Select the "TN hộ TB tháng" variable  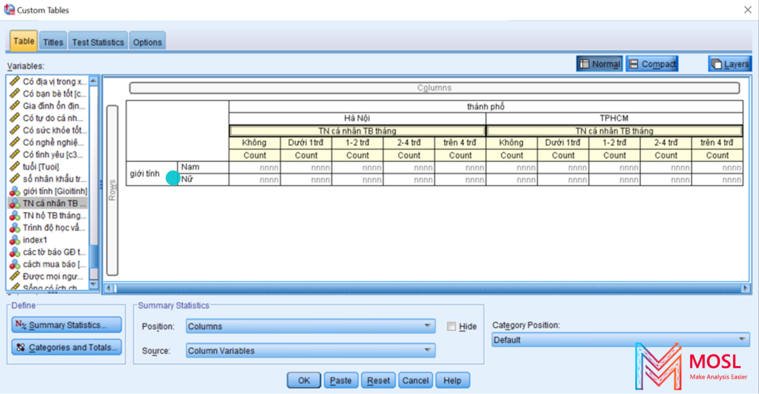point(53,215)
